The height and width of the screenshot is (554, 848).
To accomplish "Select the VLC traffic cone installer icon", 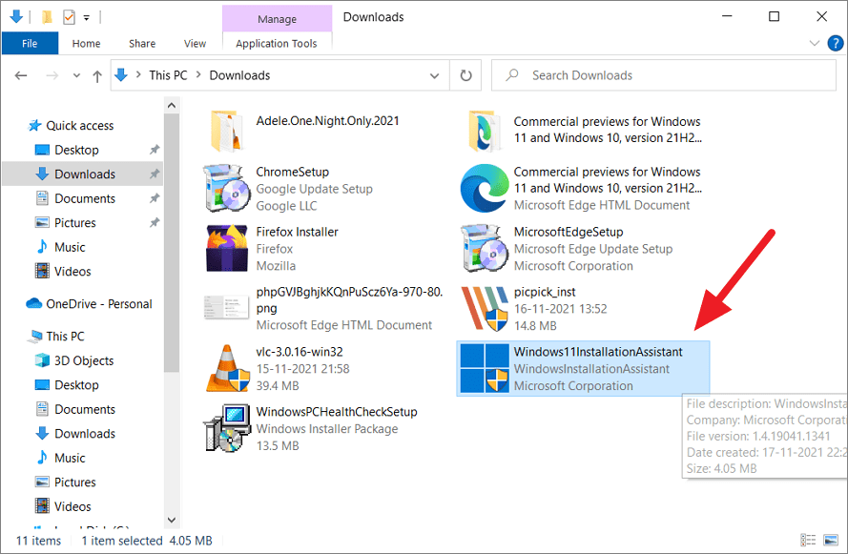I will tap(228, 368).
